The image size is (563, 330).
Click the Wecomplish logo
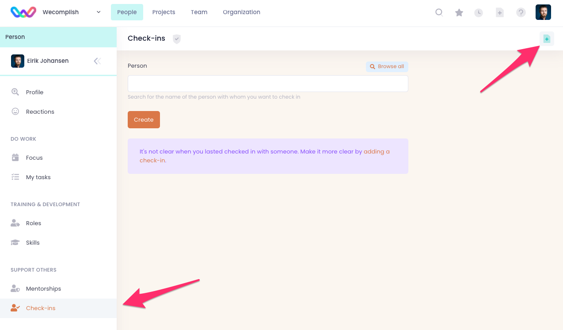coord(23,12)
